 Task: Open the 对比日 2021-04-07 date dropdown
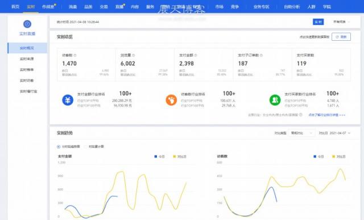click(x=334, y=133)
